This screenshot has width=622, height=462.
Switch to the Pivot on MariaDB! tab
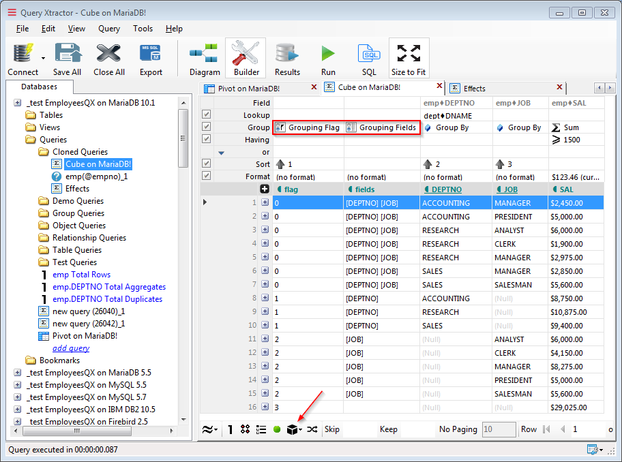(248, 89)
